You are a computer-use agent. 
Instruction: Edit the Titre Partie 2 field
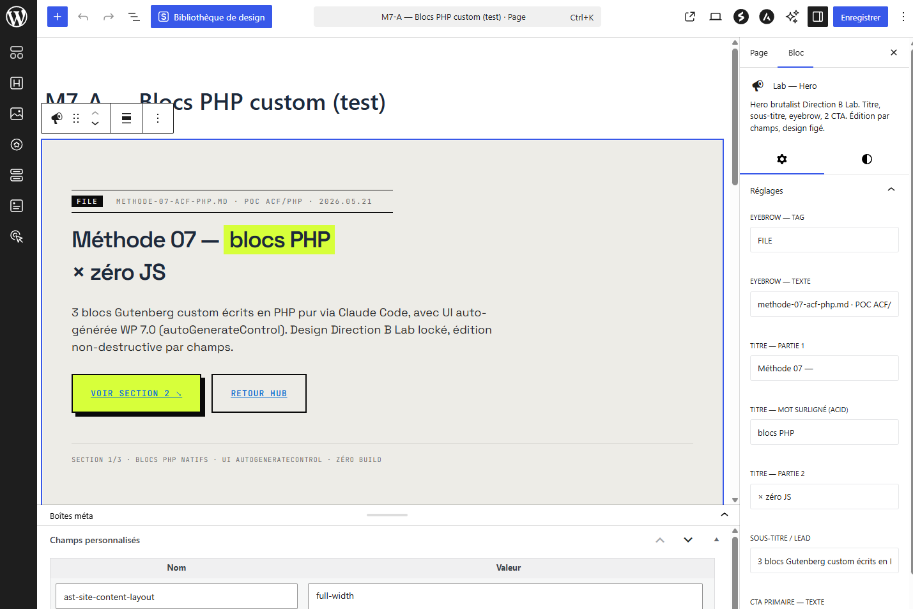[x=824, y=497]
